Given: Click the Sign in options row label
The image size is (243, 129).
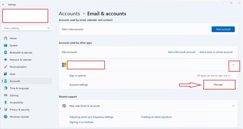Looking at the screenshot, I should (x=78, y=76).
